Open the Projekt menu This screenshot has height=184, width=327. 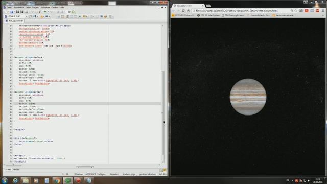click(x=35, y=7)
